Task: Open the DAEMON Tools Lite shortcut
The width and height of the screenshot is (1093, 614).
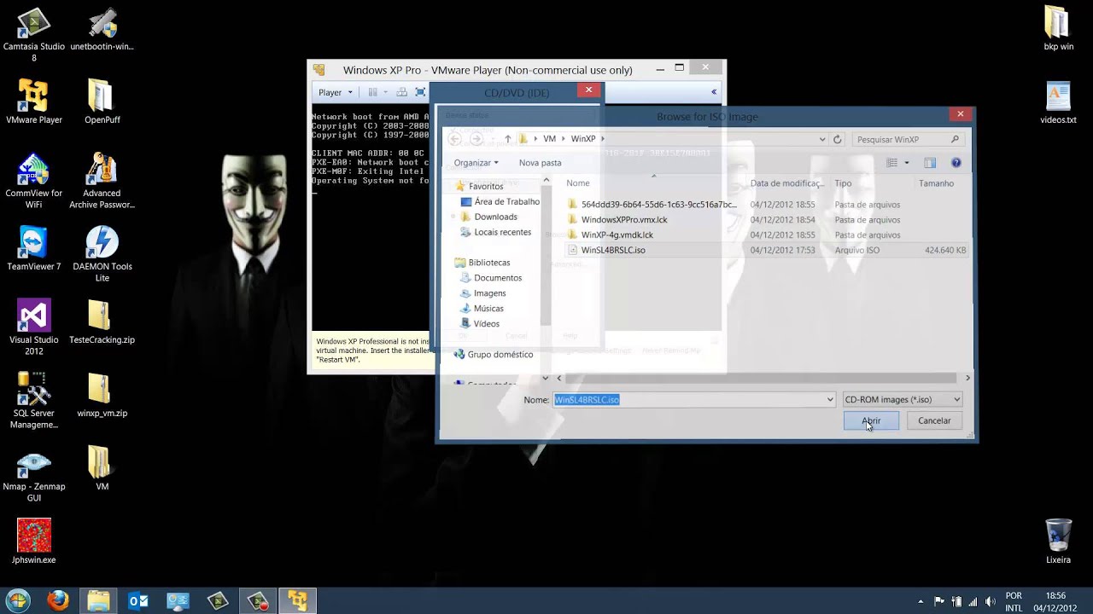Action: click(102, 254)
